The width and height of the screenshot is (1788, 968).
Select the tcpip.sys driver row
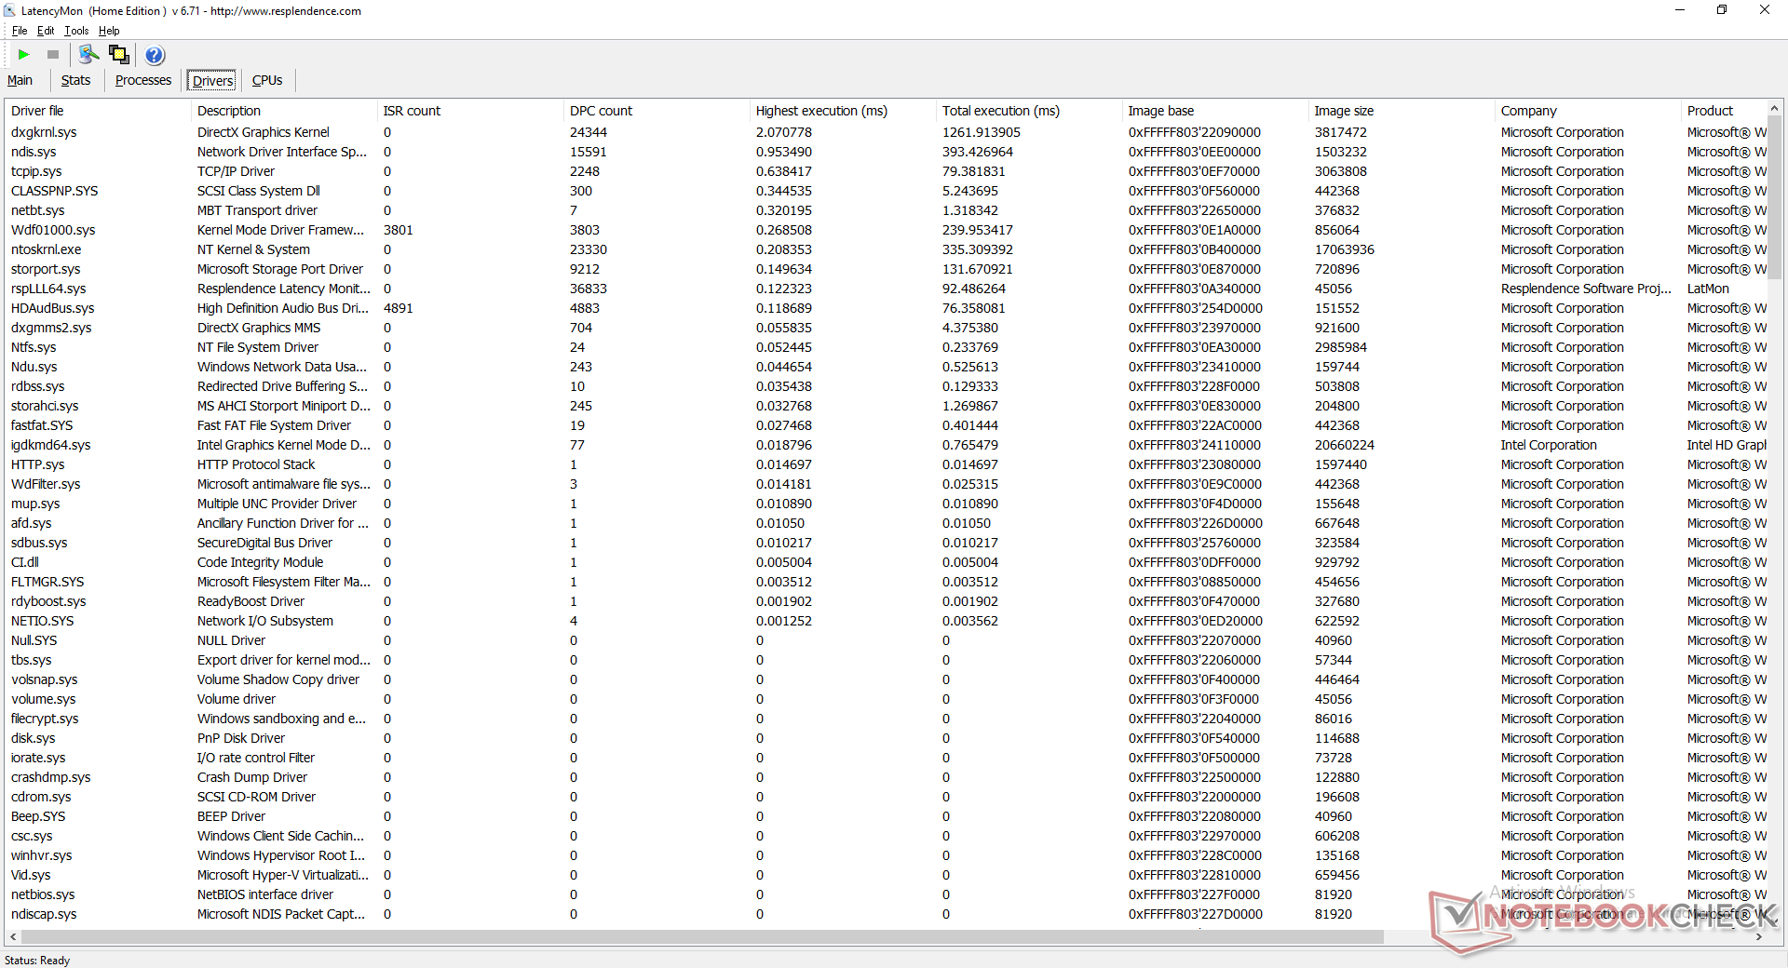[x=886, y=171]
